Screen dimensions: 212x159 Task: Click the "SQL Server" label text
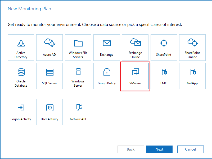click(49, 83)
